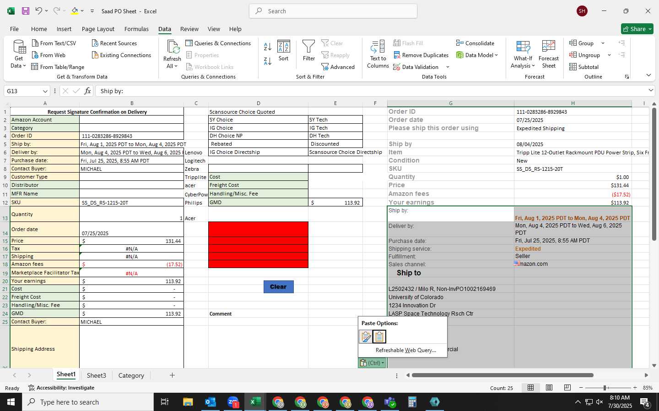Screen dimensions: 659x411
Task: Click Accessibility: Investigate in status bar
Action: click(61, 388)
